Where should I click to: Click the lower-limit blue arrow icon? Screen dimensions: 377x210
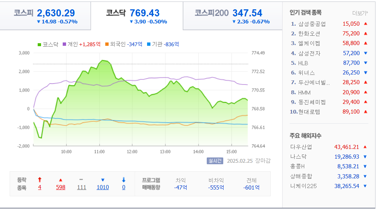[124, 180]
